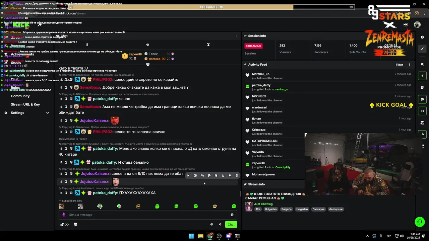429x241 pixels.
Task: Switch to the speech bubble chat tab
Action: (x=148, y=45)
